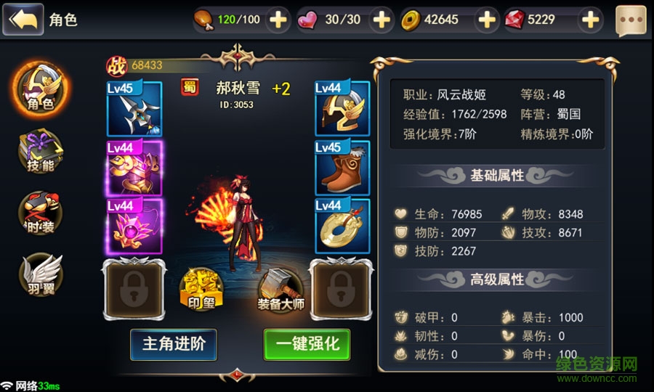Tap the left locked equipment slot
This screenshot has height=392, width=654.
pyautogui.click(x=134, y=290)
